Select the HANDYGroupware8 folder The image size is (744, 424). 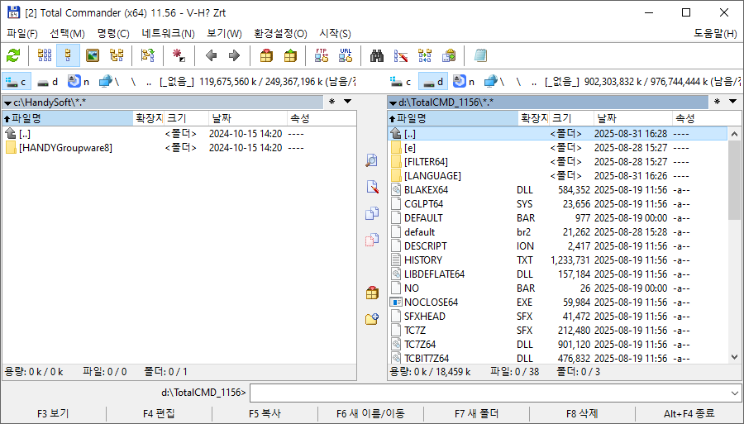coord(65,148)
